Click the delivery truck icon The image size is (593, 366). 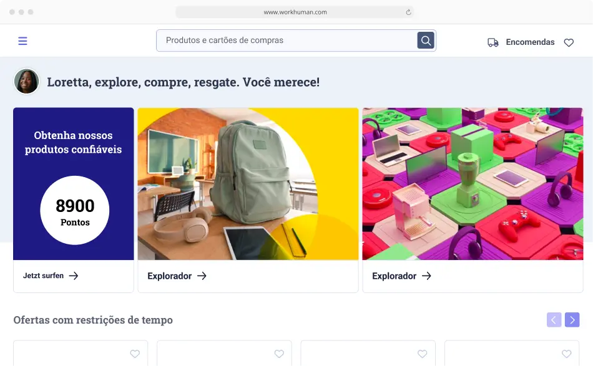(493, 42)
